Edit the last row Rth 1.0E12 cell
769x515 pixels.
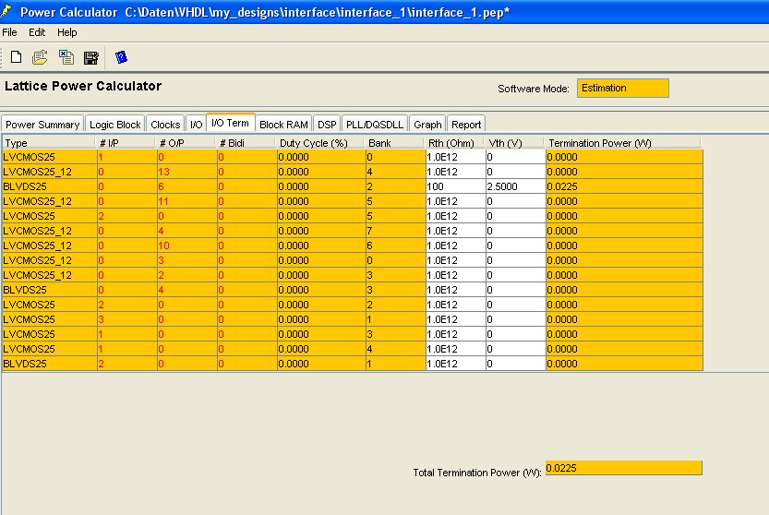coord(456,364)
